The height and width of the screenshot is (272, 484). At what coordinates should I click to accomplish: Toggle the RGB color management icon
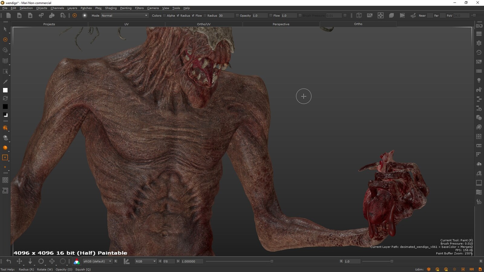[77, 261]
